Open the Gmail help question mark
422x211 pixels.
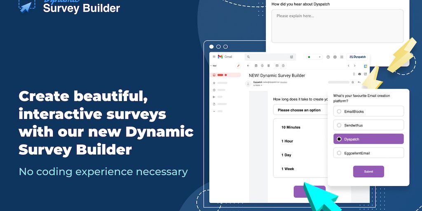tap(328, 57)
